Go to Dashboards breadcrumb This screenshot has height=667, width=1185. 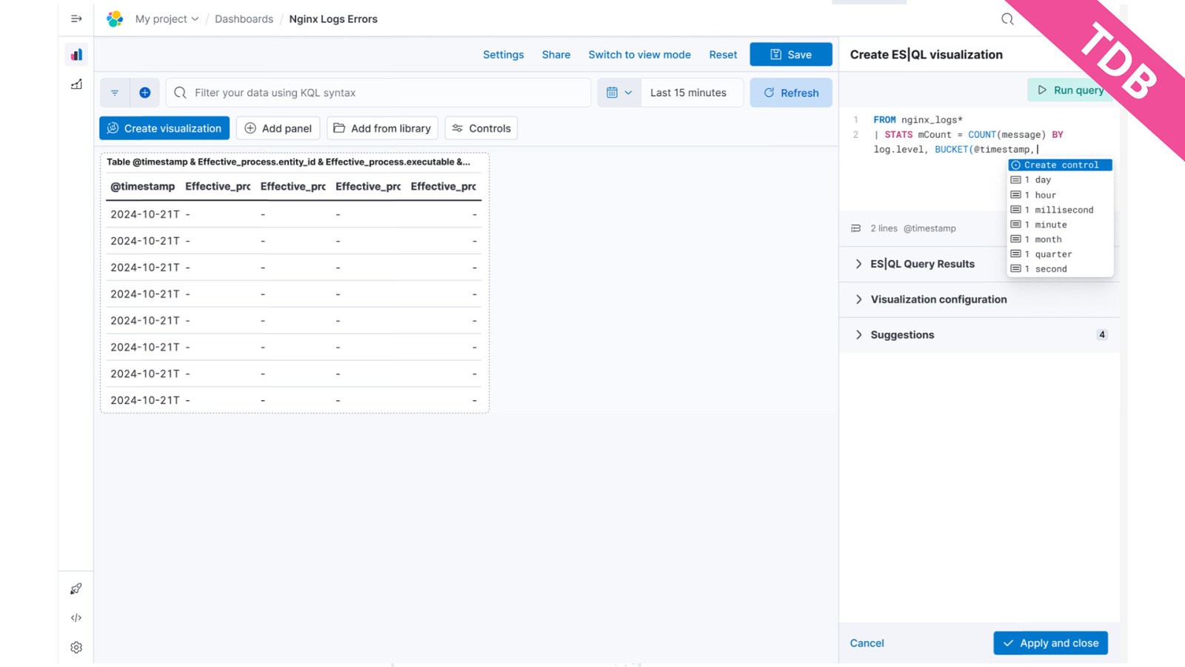pos(244,19)
